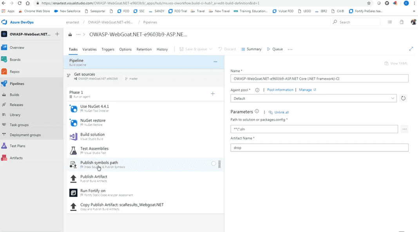Select the Get sources step
This screenshot has width=418, height=232.
144,76
